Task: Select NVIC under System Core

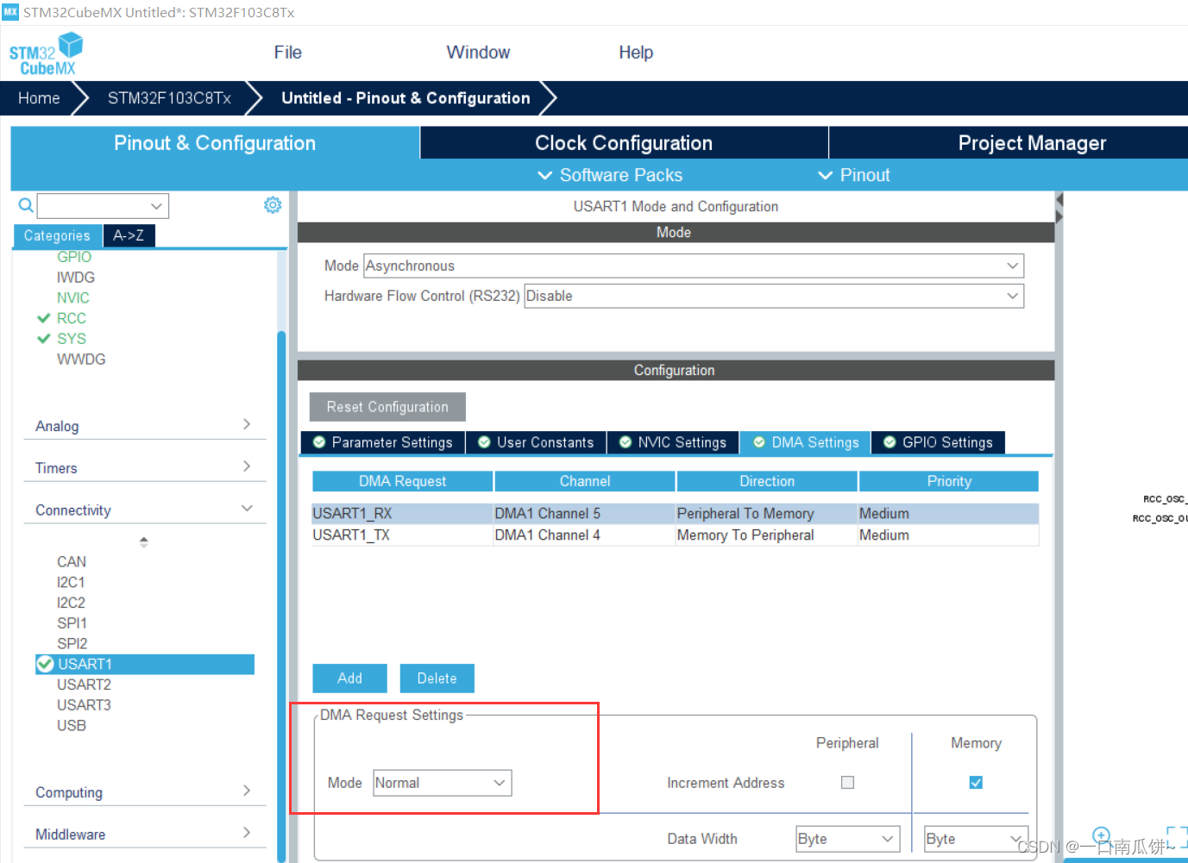Action: [73, 297]
